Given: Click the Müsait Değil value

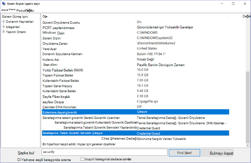Looking at the screenshot, I should [x=145, y=59].
